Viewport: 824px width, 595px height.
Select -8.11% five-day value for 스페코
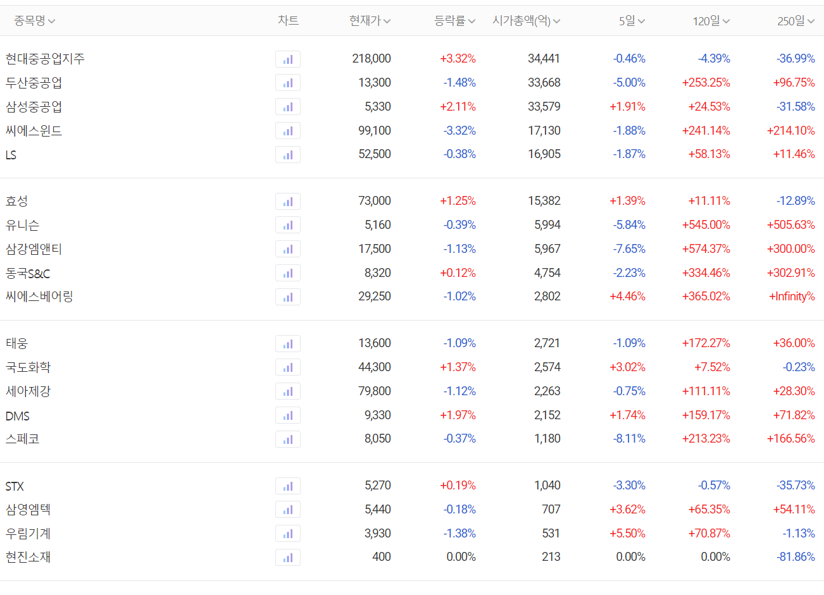pos(629,439)
